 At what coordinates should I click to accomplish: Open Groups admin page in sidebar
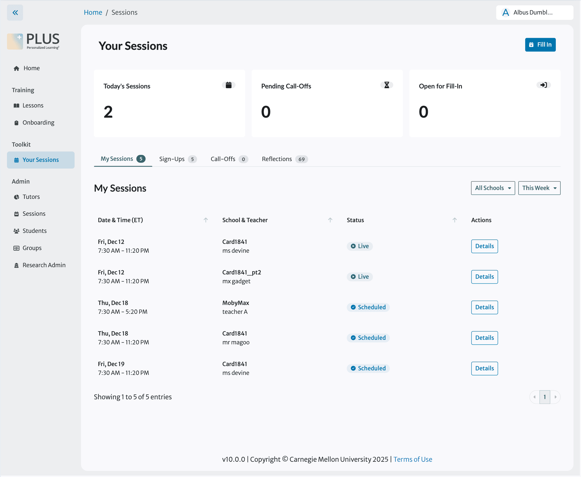point(32,248)
